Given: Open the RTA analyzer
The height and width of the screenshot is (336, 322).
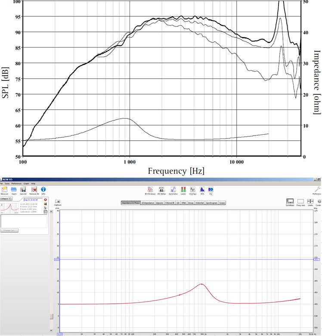Looking at the screenshot, I should coord(202,189).
